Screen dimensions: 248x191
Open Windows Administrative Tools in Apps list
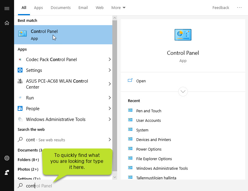[x=55, y=119]
